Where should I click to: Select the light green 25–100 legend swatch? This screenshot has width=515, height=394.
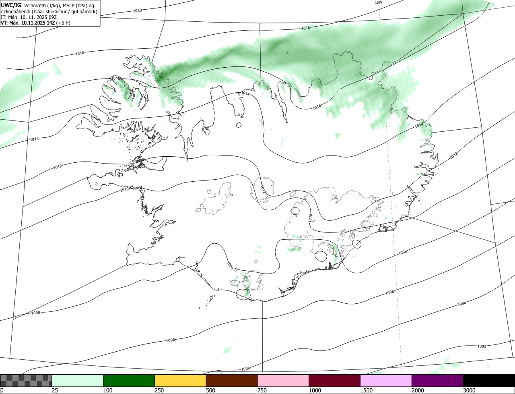(x=78, y=381)
